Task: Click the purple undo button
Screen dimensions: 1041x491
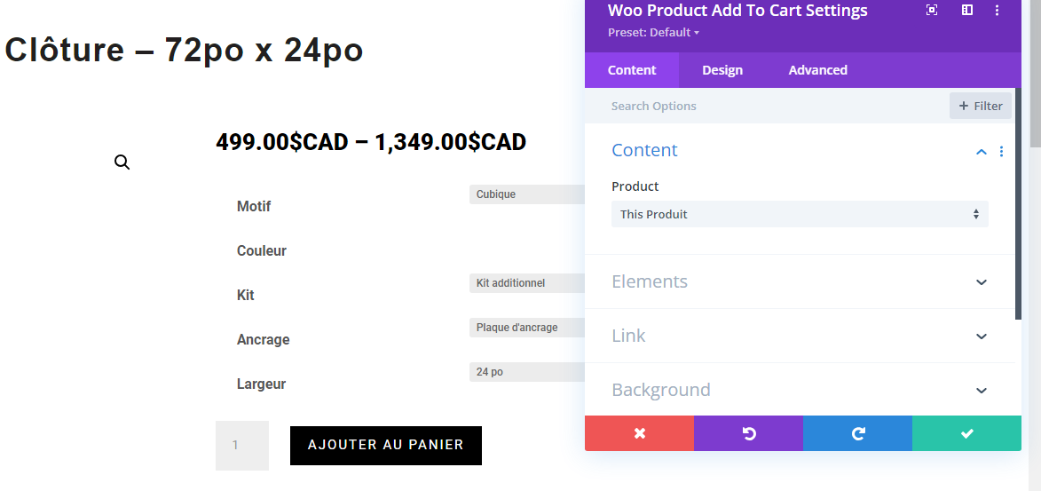Action: (x=748, y=433)
